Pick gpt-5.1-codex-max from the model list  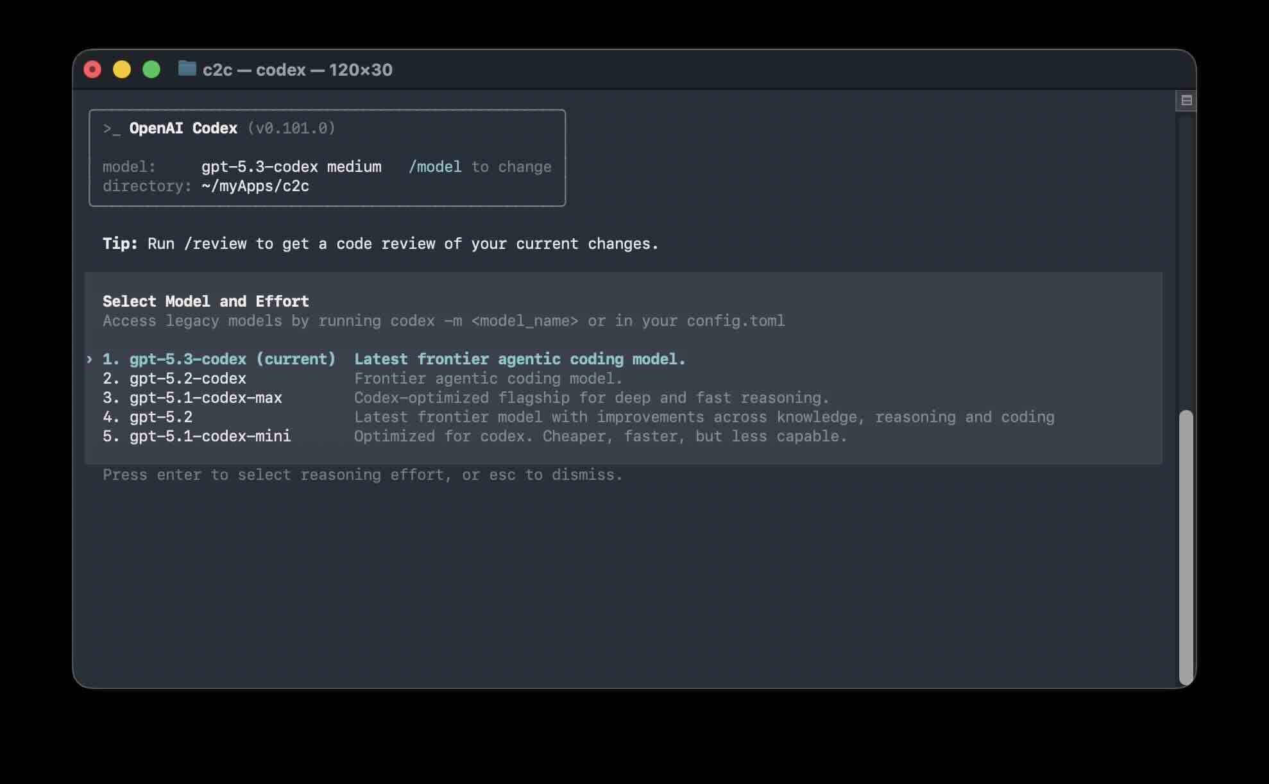192,398
